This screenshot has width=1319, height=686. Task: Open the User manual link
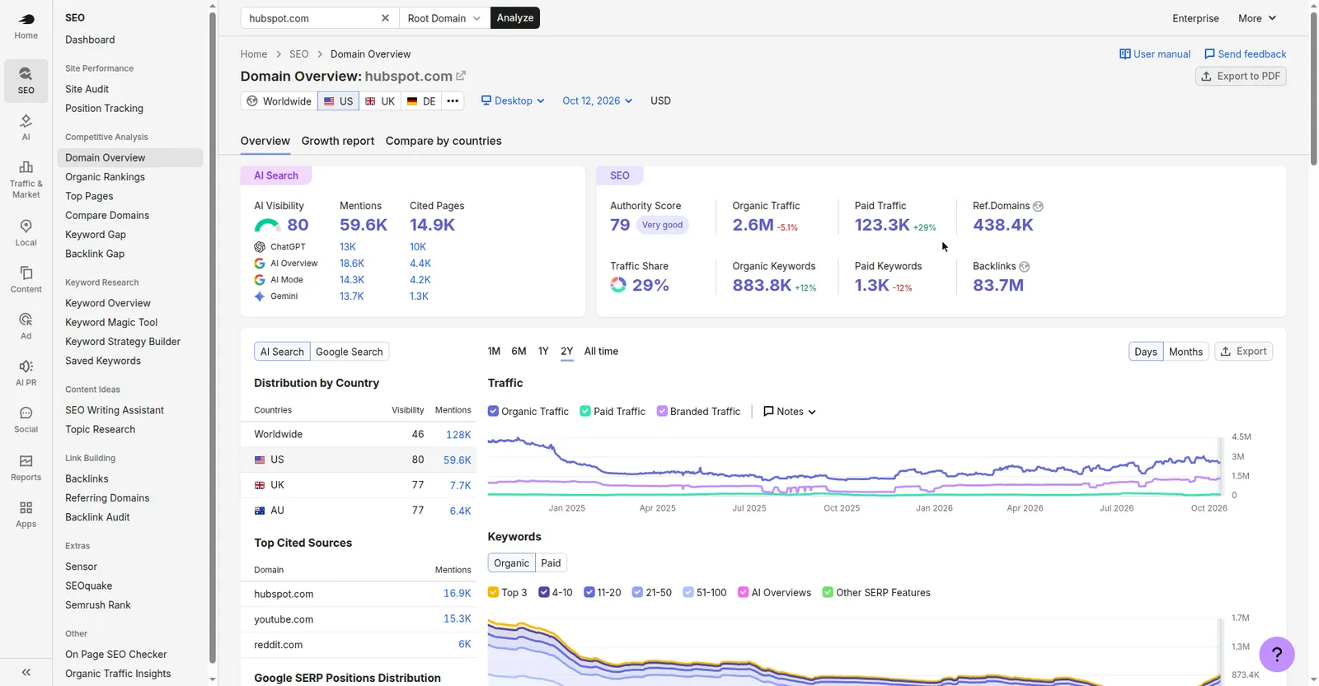coord(1155,54)
